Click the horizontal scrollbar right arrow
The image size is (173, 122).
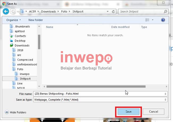point(166,87)
